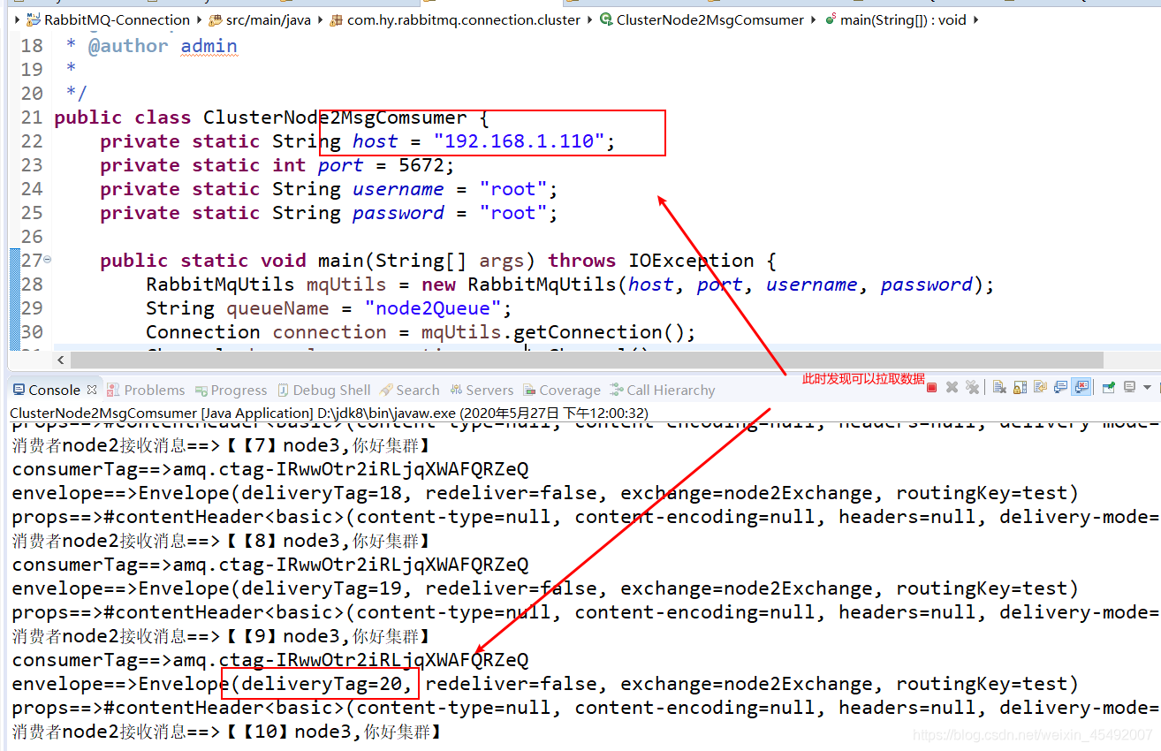This screenshot has width=1161, height=751.
Task: Expand arrow after main(String[]) breadcrumb
Action: coord(975,19)
